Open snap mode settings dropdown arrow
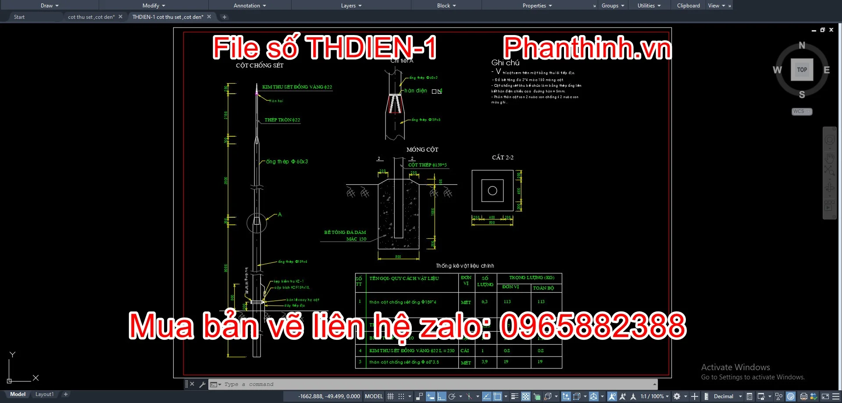Screen dimensions: 842x403 point(410,396)
